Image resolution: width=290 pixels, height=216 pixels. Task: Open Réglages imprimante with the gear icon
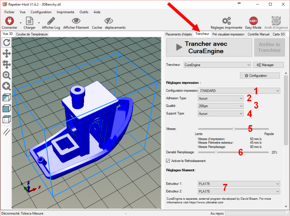[x=228, y=21]
